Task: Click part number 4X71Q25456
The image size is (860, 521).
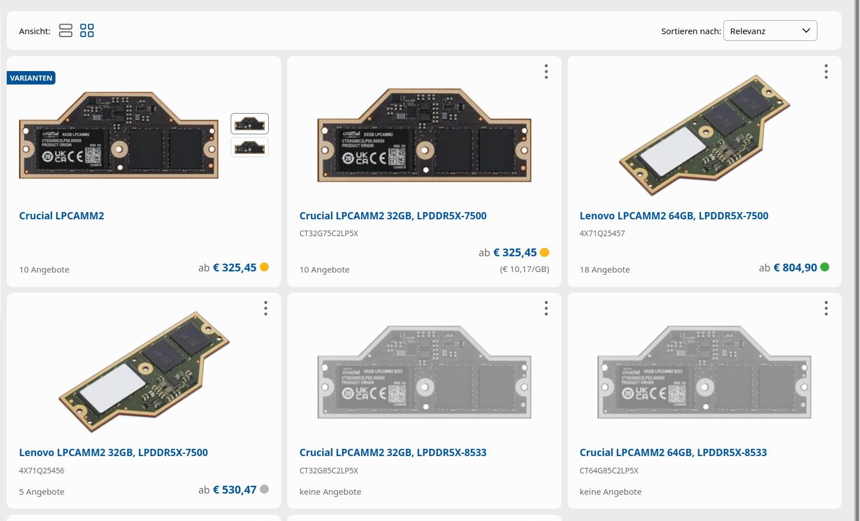Action: pyautogui.click(x=42, y=471)
